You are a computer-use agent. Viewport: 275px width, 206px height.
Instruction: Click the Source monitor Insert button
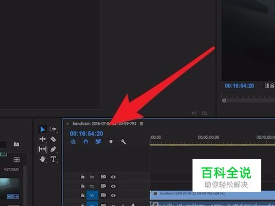click(194, 113)
